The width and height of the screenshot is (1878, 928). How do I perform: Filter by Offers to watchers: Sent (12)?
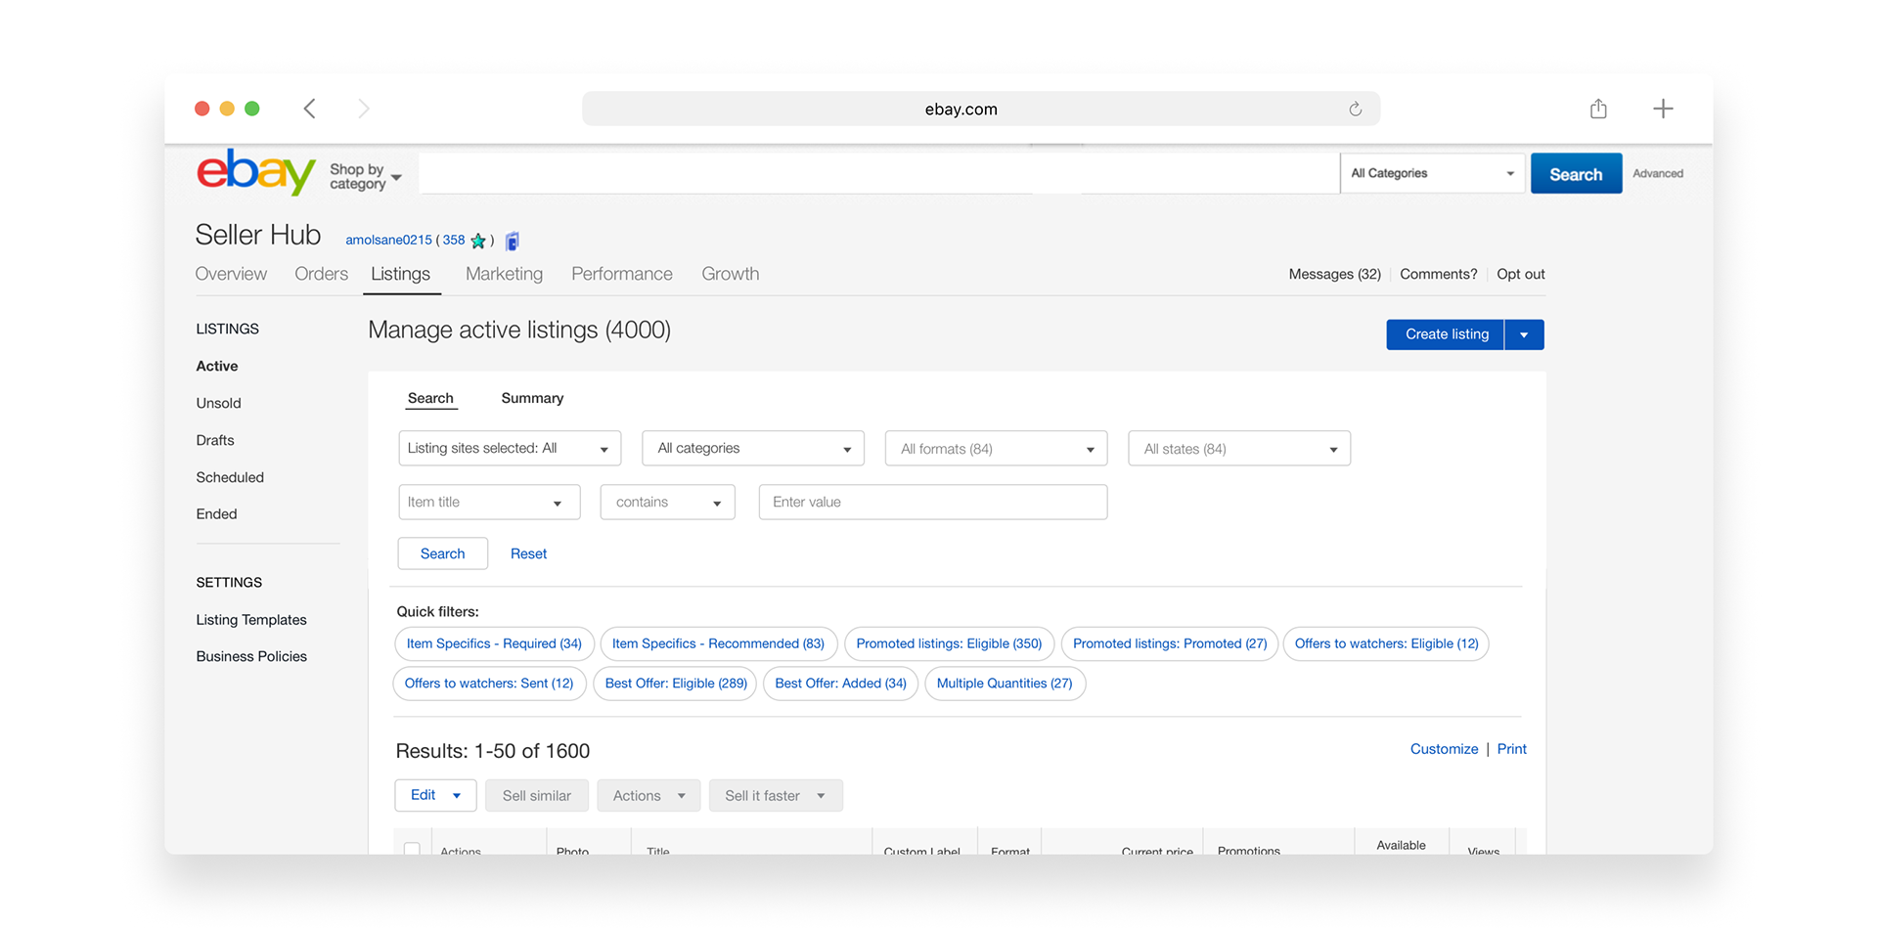coord(489,684)
